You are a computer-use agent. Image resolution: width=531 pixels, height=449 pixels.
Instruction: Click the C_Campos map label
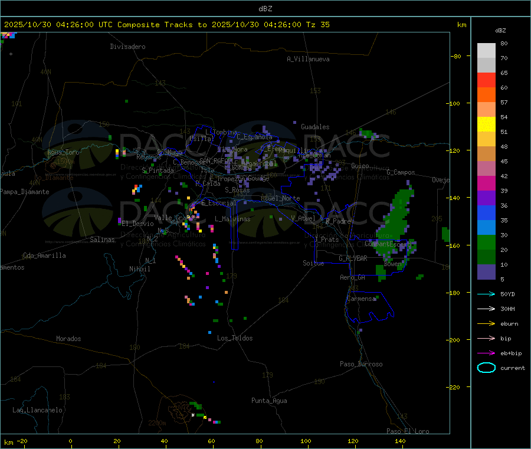(x=401, y=172)
